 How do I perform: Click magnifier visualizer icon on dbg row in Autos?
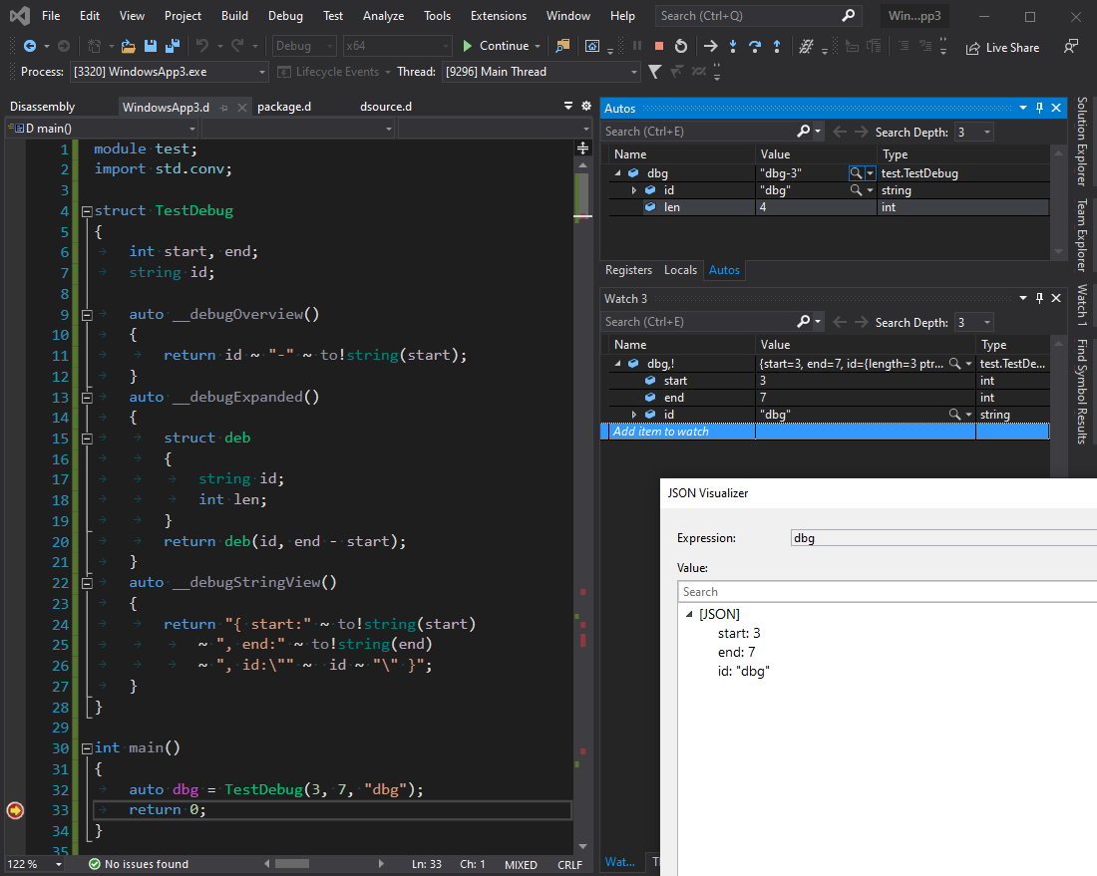(x=856, y=172)
